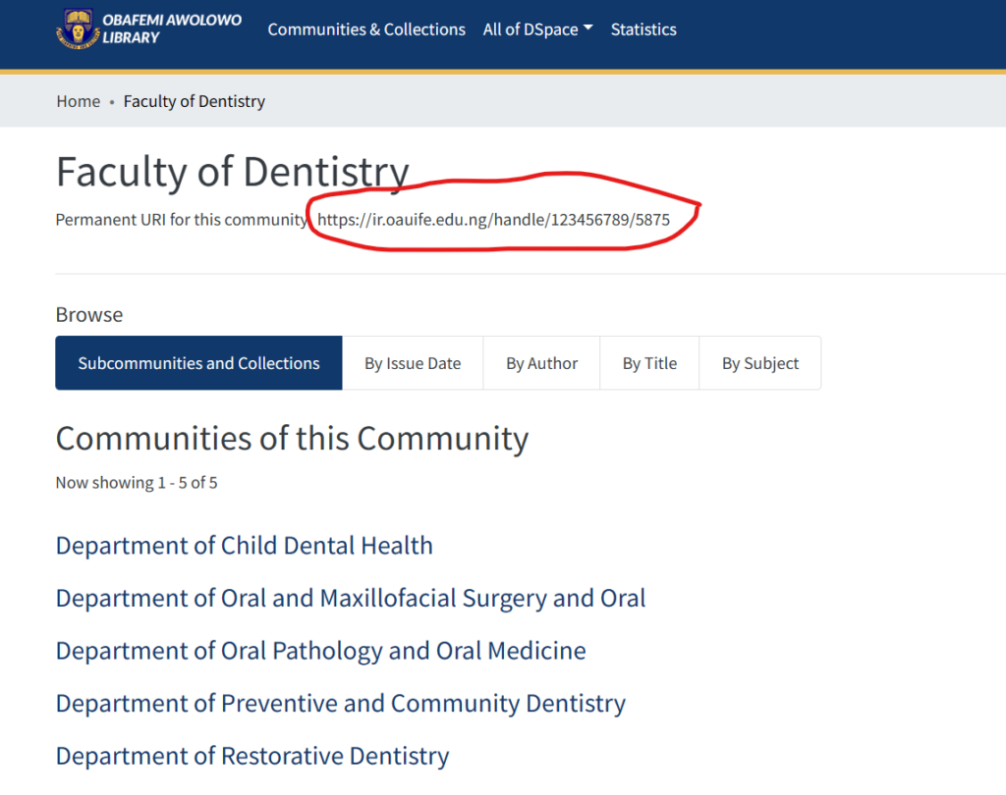Open Department of Preventive and Community Dentistry

[340, 704]
